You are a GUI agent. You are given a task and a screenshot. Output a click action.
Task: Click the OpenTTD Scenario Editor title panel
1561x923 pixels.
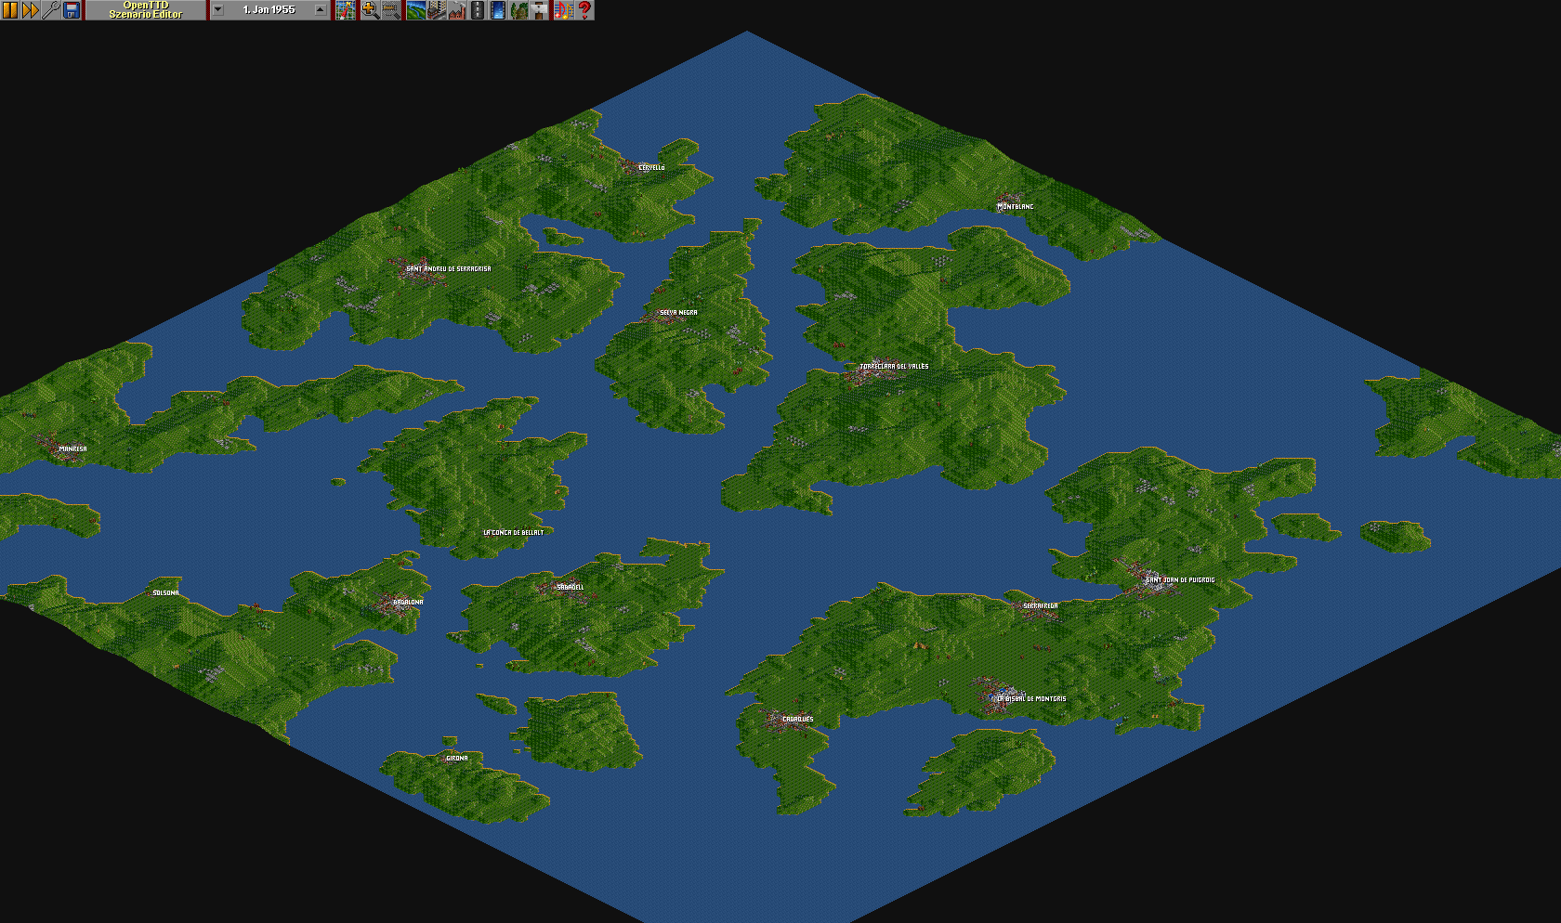146,10
